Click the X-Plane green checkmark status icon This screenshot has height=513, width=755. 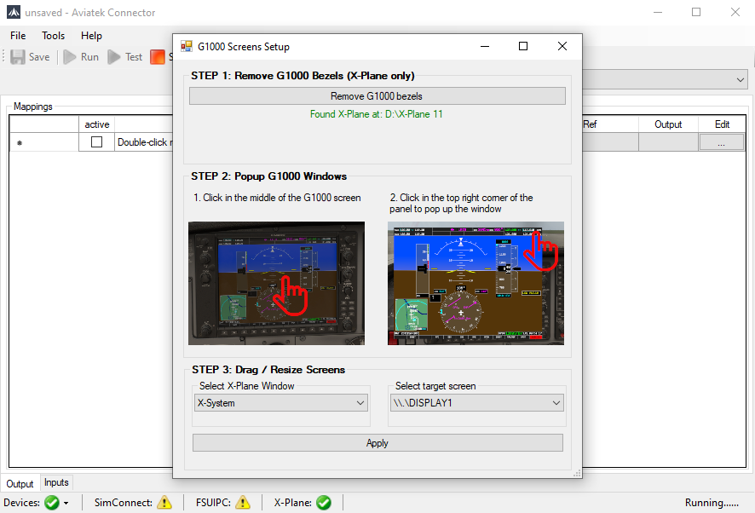point(323,503)
